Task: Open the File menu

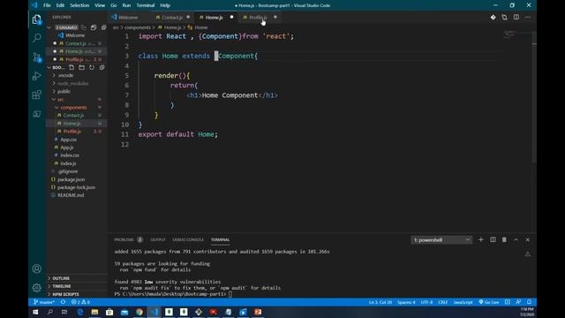Action: (47, 5)
